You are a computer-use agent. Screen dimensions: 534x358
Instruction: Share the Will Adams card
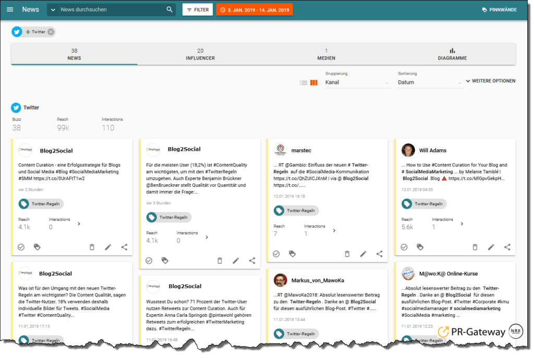(x=507, y=247)
